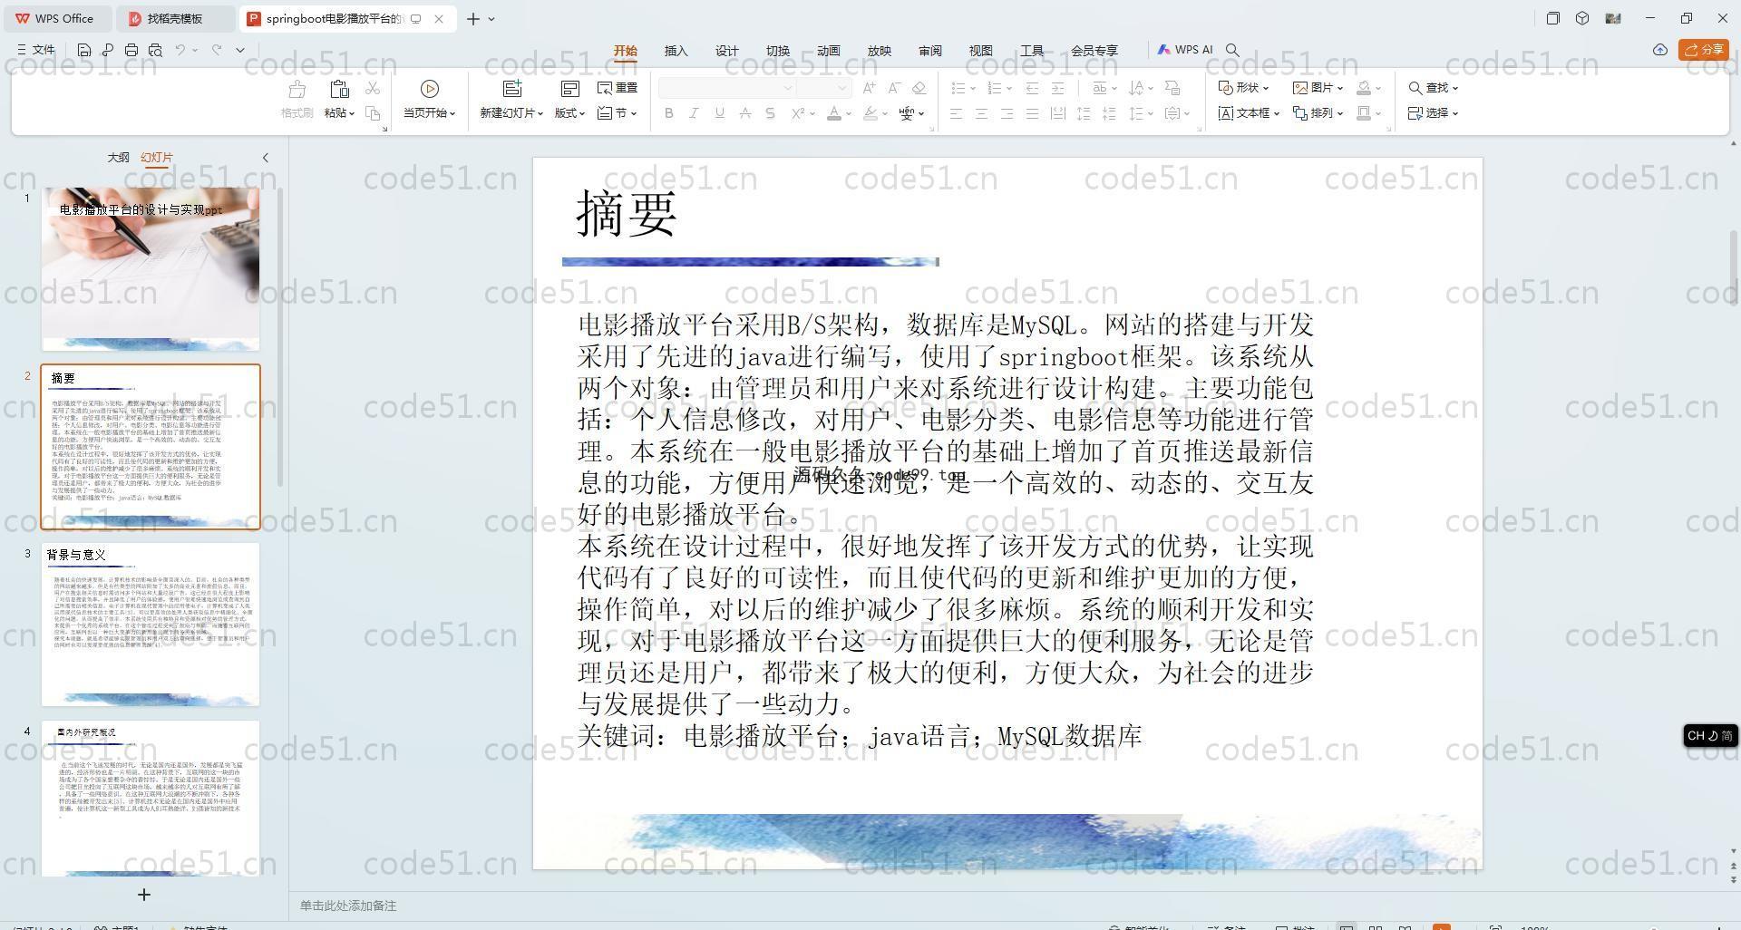Screen dimensions: 1741x930
Task: Click the WPS AI button
Action: tap(1185, 50)
